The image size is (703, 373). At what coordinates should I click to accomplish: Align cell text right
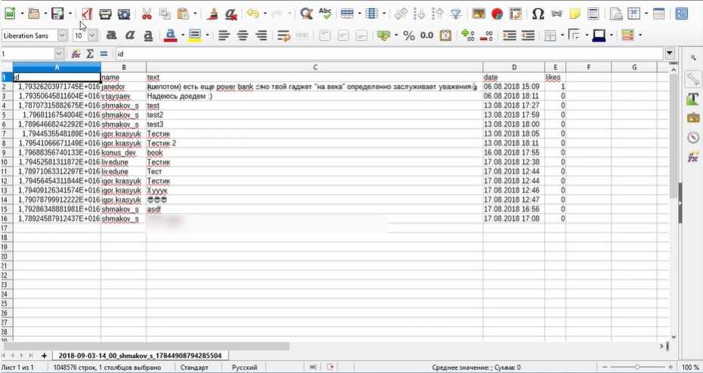[x=261, y=35]
